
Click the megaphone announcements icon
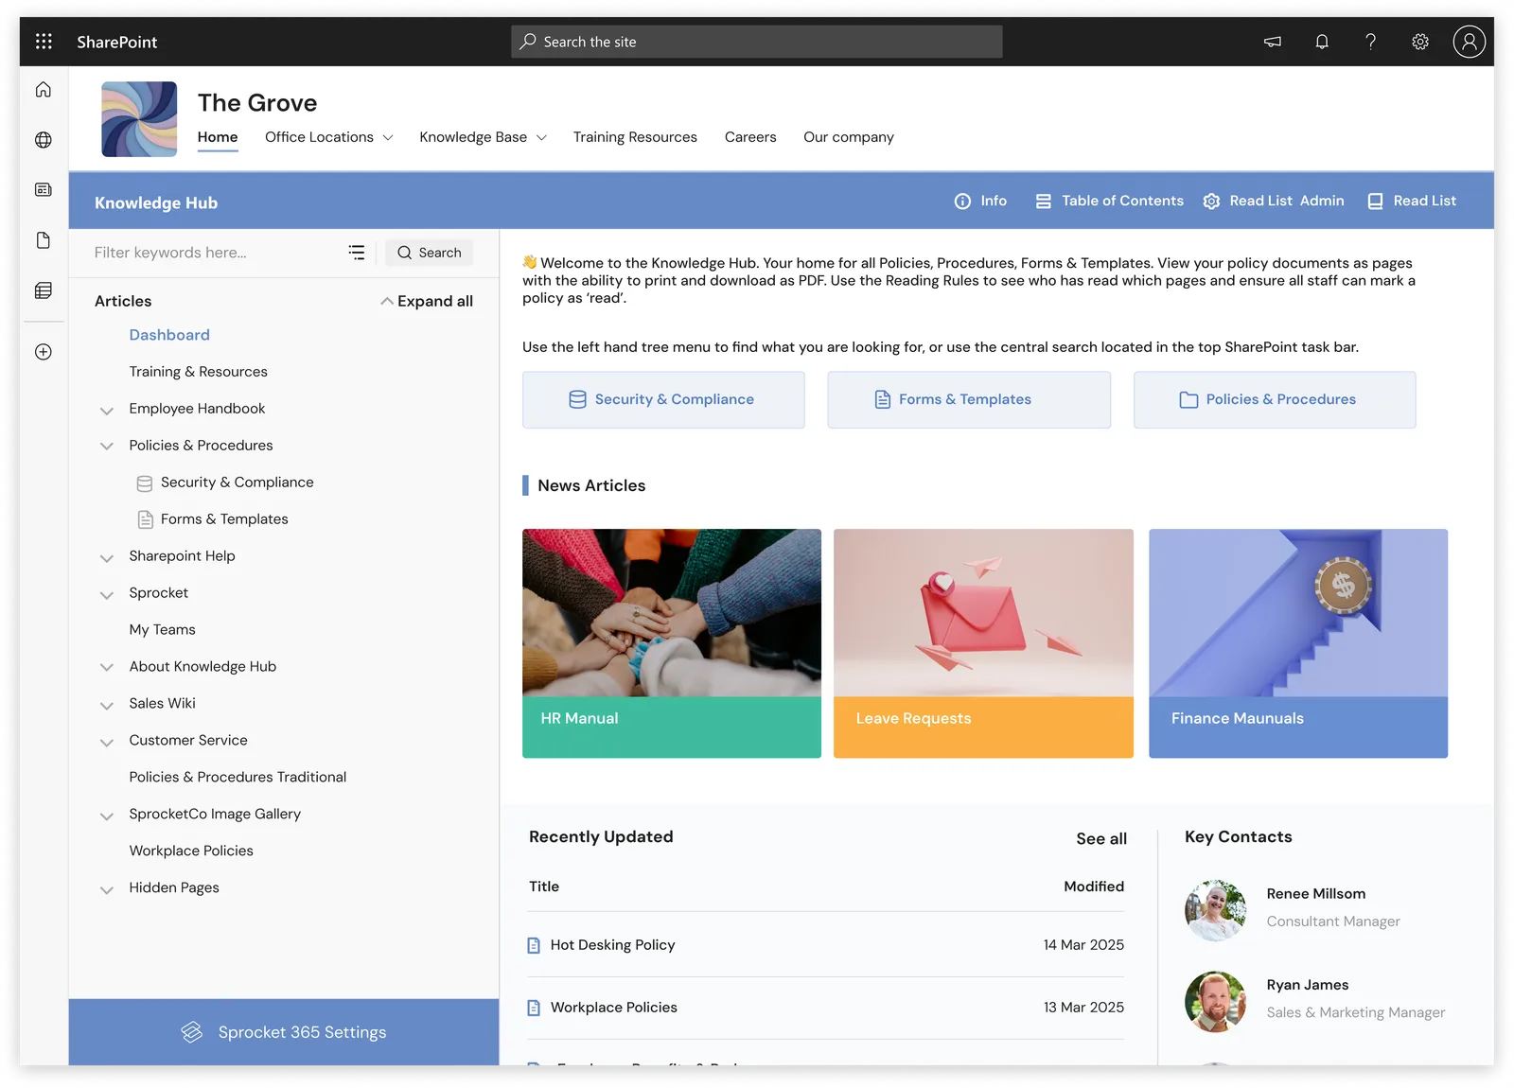coord(1273,42)
